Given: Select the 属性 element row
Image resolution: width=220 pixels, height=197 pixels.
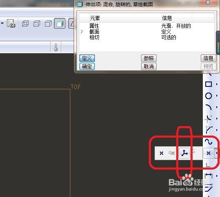Looking at the screenshot, I should point(147,26).
